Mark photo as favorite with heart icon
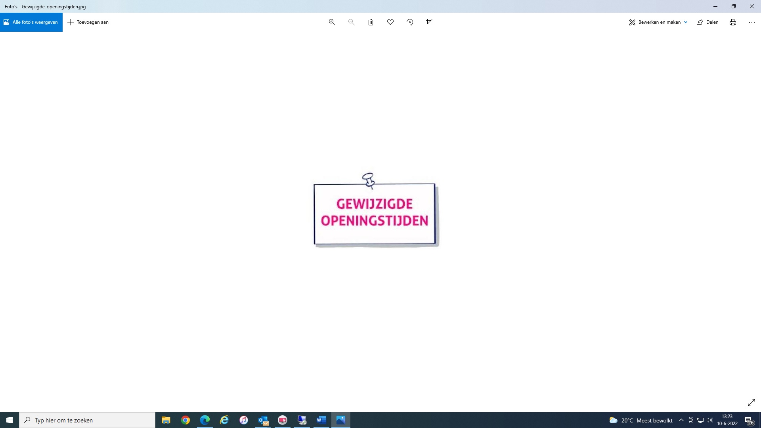Screen dimensions: 761x428 click(x=390, y=22)
